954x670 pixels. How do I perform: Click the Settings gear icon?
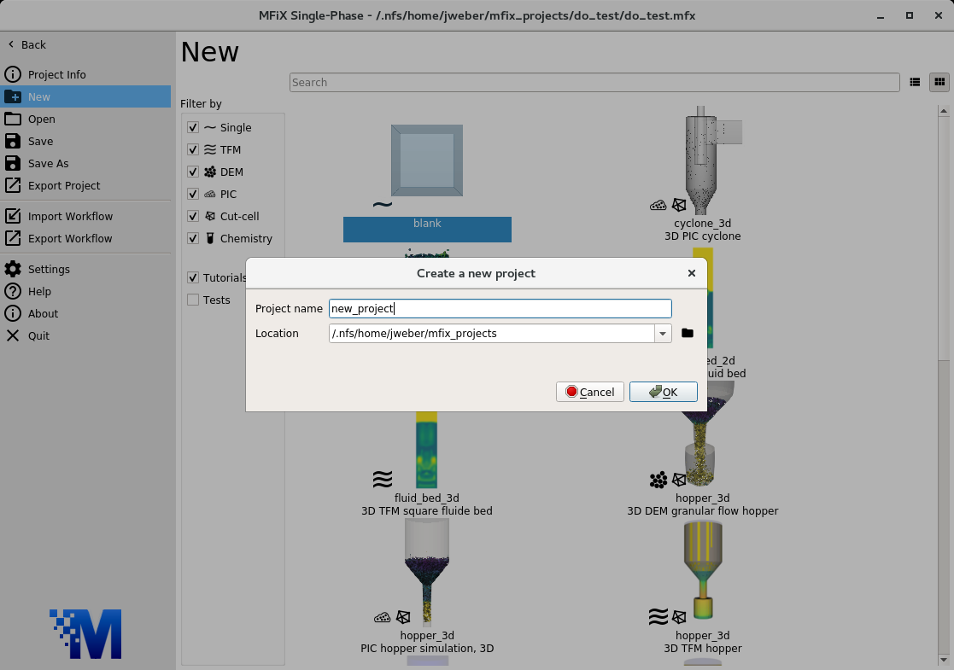pos(13,269)
